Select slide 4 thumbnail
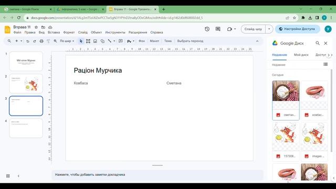 [x=26, y=128]
